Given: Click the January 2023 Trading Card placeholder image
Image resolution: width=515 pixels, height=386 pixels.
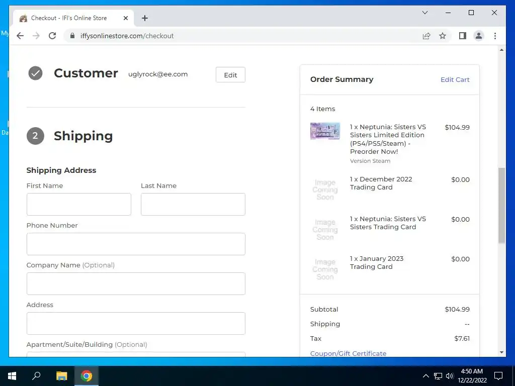Looking at the screenshot, I should click(325, 269).
